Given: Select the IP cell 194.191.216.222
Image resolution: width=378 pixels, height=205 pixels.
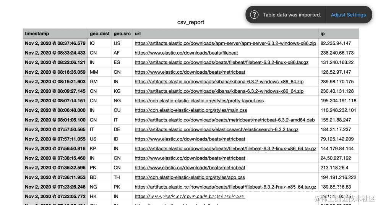Looking at the screenshot, I should coord(339,177).
